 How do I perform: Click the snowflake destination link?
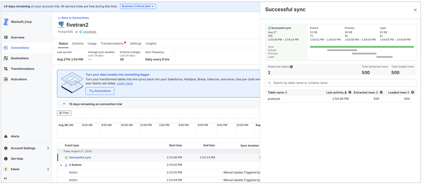click(x=89, y=32)
